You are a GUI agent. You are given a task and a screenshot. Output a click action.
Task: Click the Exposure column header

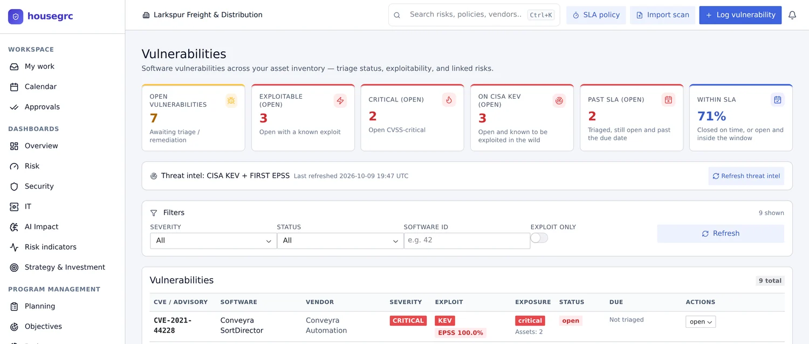pos(533,302)
